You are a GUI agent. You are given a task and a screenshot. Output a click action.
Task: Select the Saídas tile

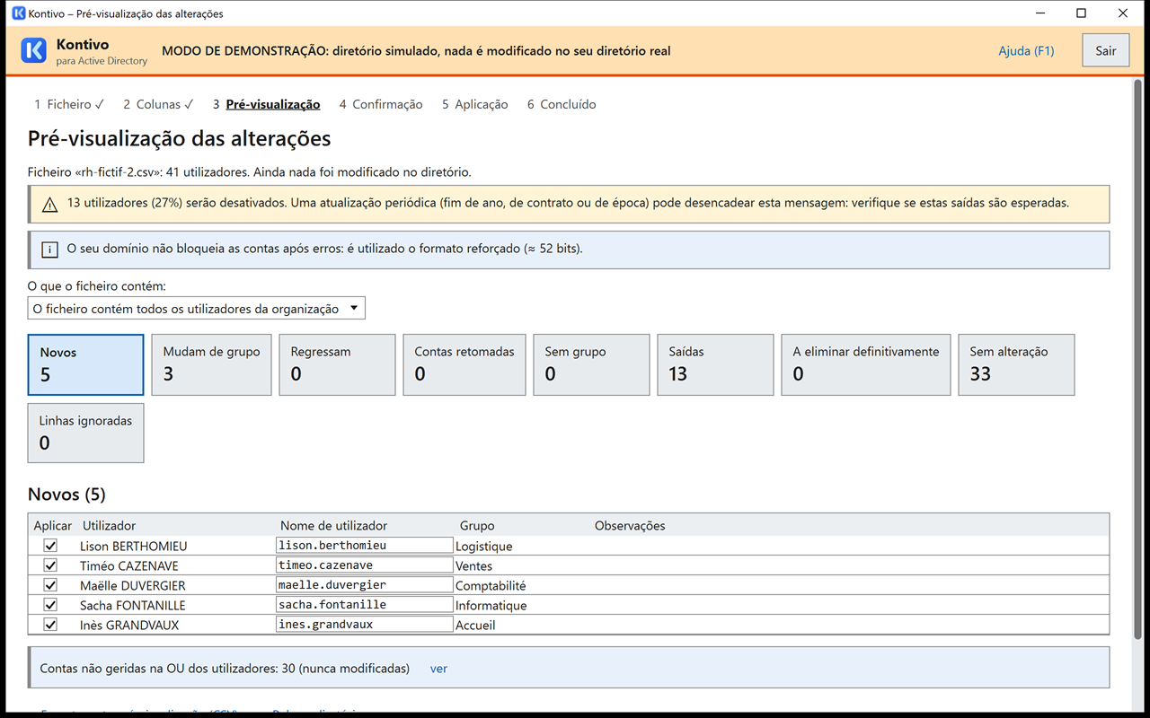(x=715, y=364)
